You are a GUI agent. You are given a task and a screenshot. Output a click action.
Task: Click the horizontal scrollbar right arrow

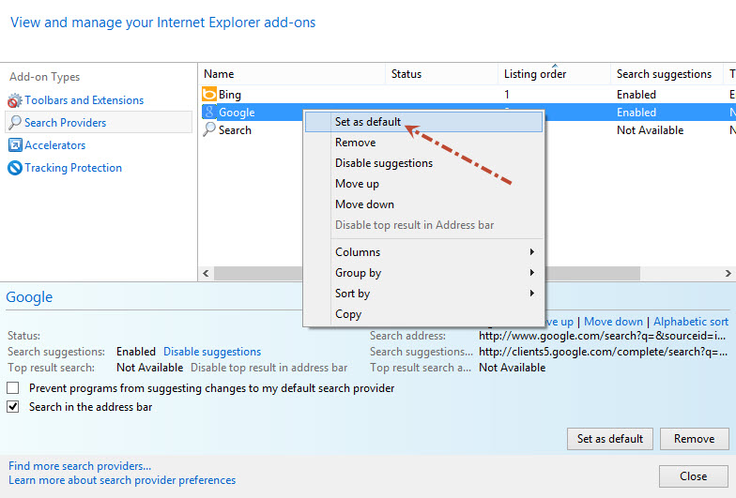click(x=728, y=273)
